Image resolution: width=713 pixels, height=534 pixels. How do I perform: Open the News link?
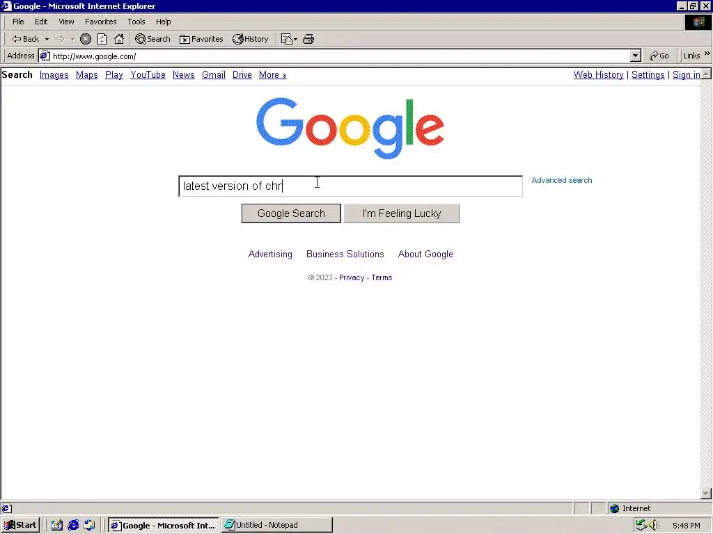click(184, 75)
